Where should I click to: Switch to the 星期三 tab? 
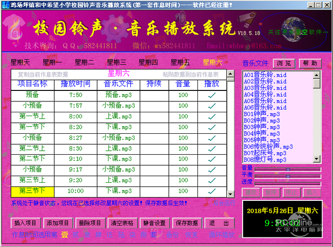coord(117,62)
